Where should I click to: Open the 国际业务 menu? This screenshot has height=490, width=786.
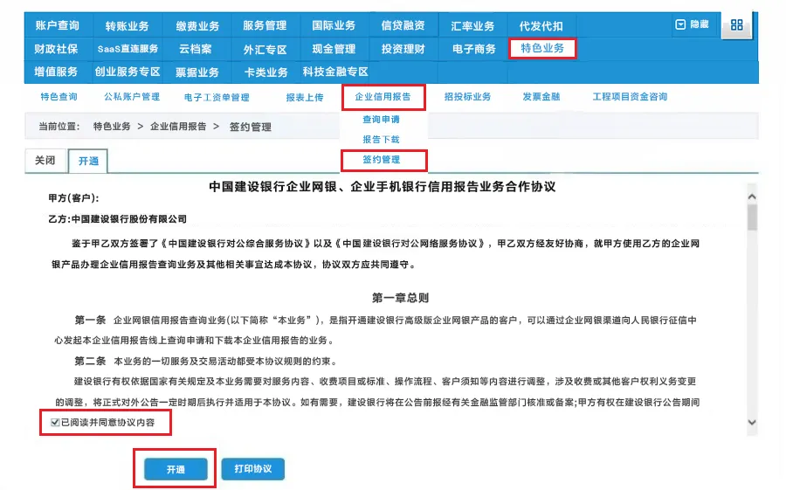tap(334, 25)
